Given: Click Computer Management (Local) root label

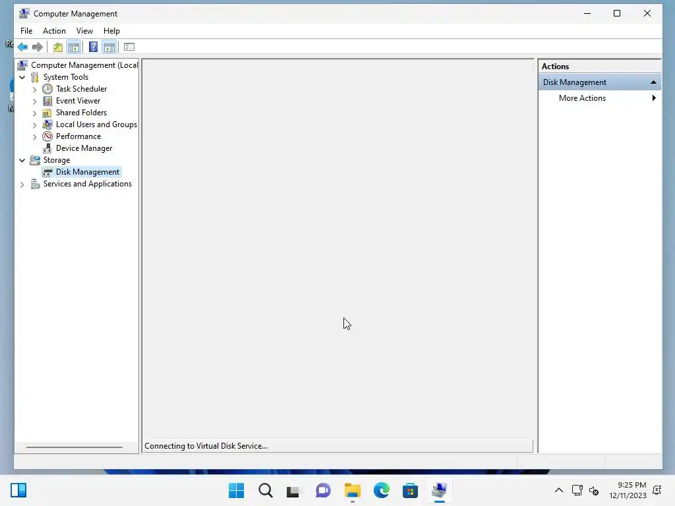Looking at the screenshot, I should pos(84,65).
